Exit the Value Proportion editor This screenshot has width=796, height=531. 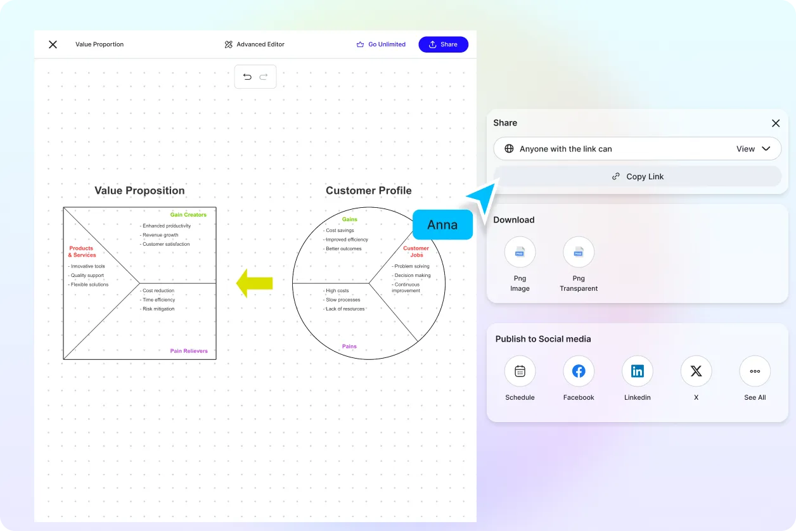point(53,44)
